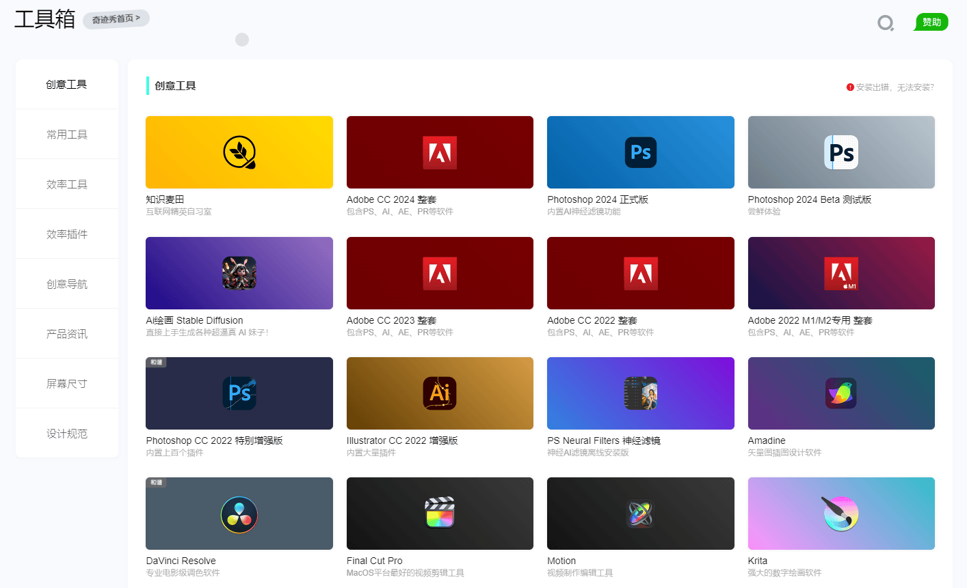This screenshot has height=588, width=967.
Task: Click the search magnifier icon
Action: [x=886, y=23]
